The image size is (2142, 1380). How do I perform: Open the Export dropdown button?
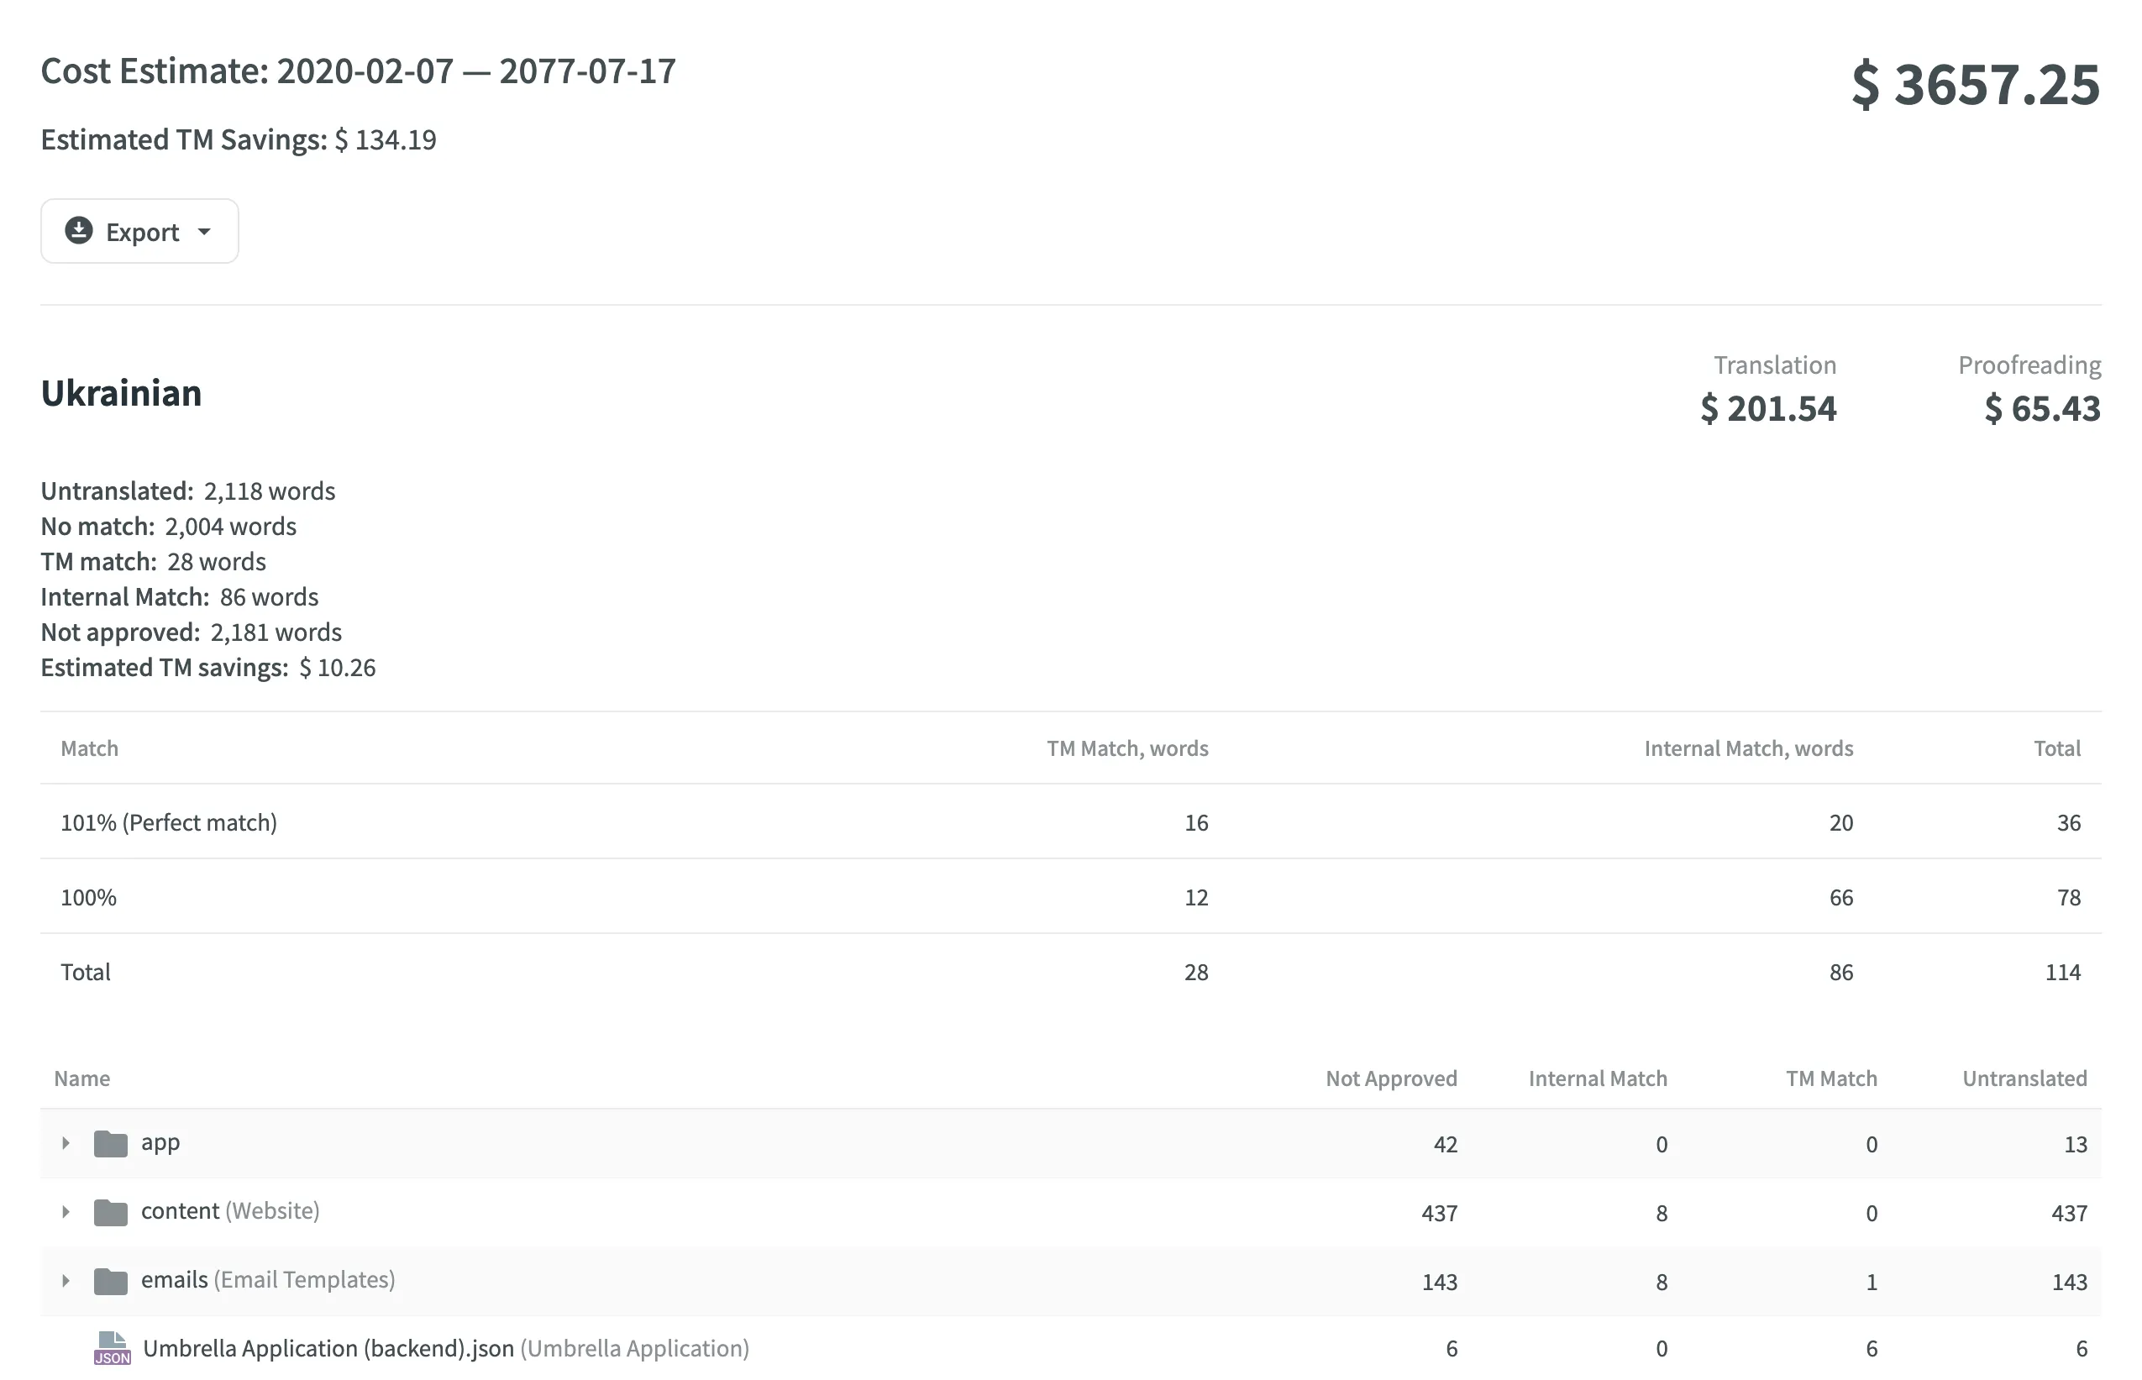pyautogui.click(x=139, y=231)
